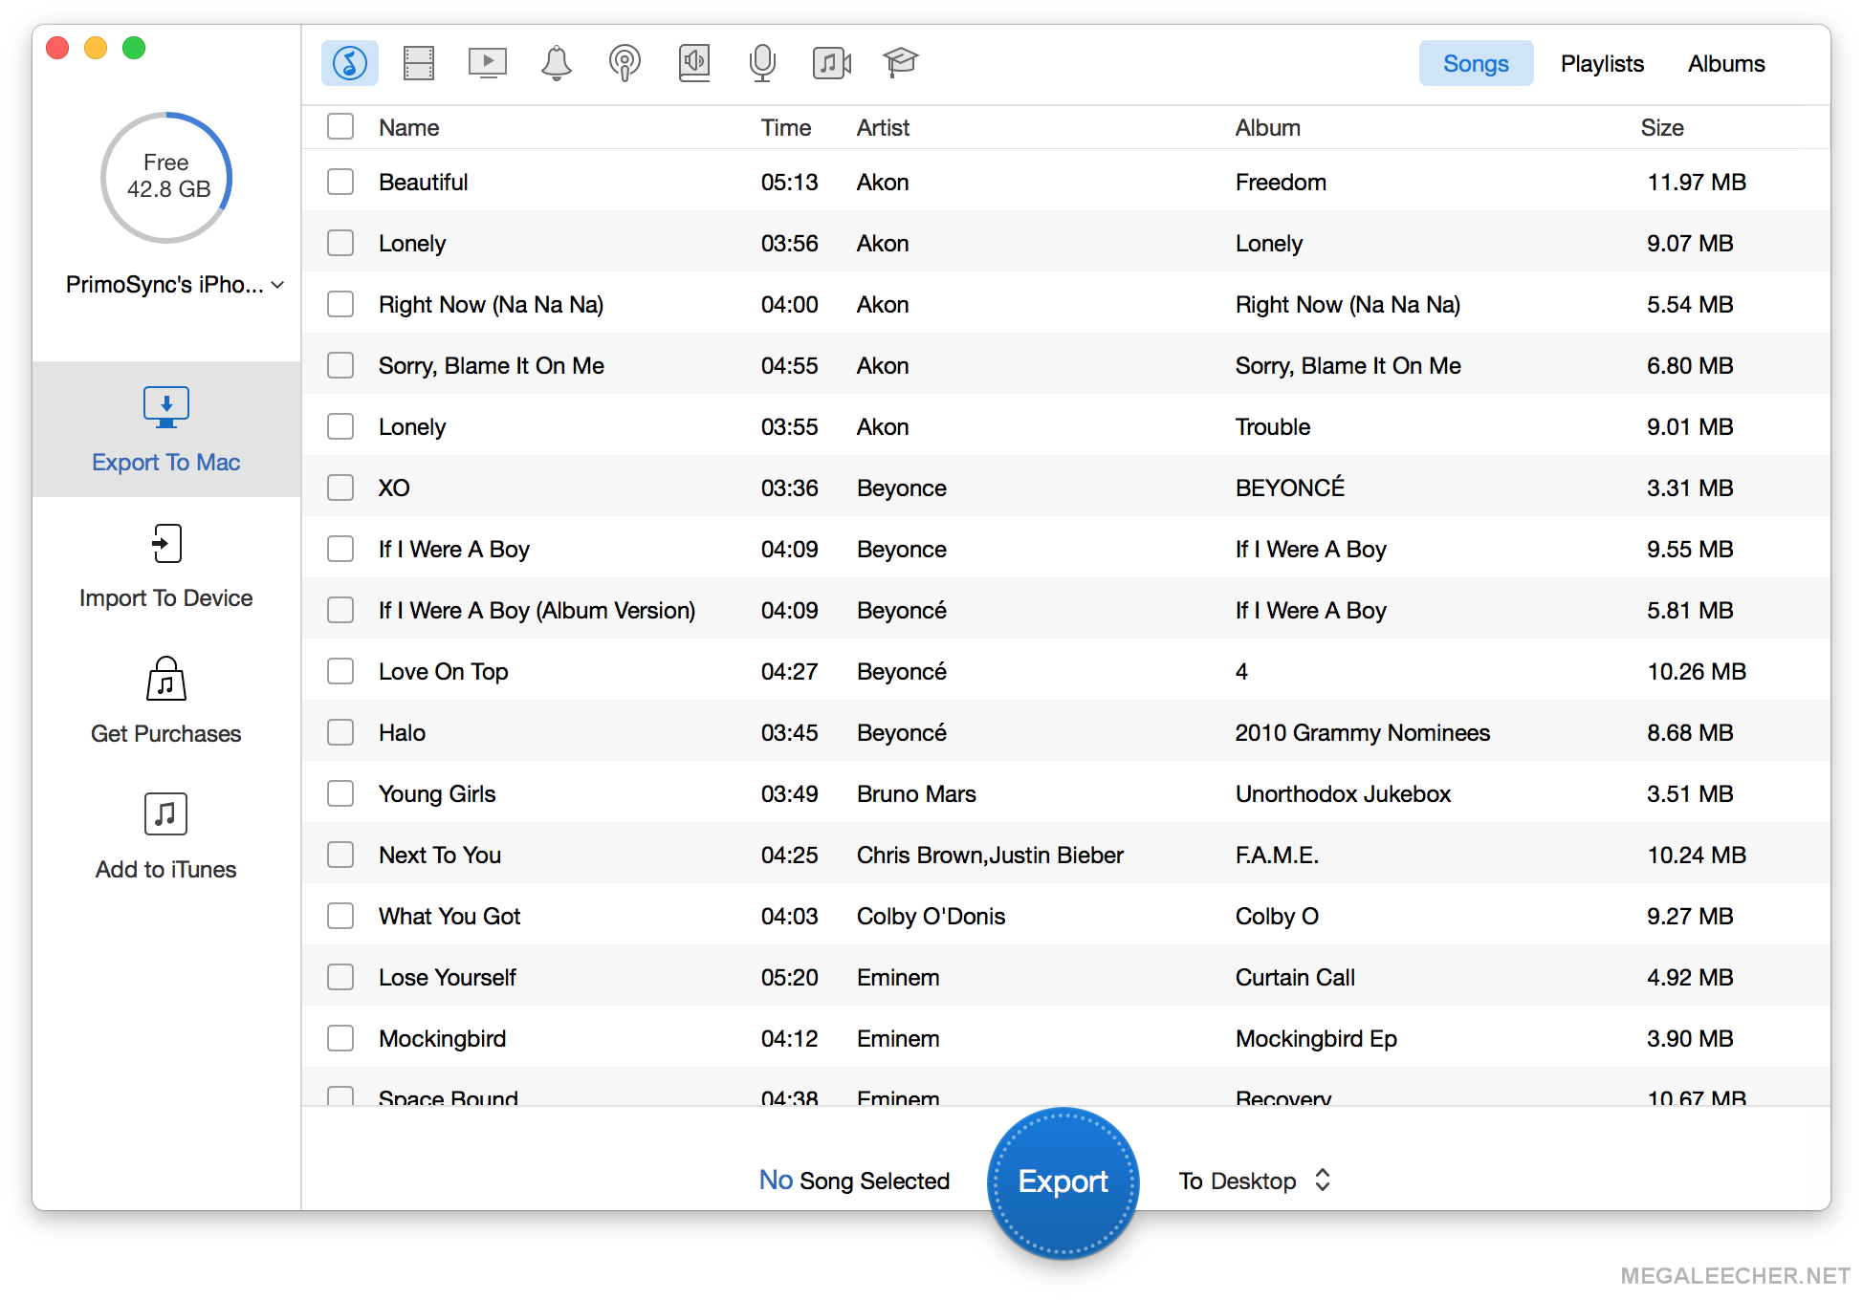1863x1300 pixels.
Task: Maximize the window with the green button
Action: 134,48
